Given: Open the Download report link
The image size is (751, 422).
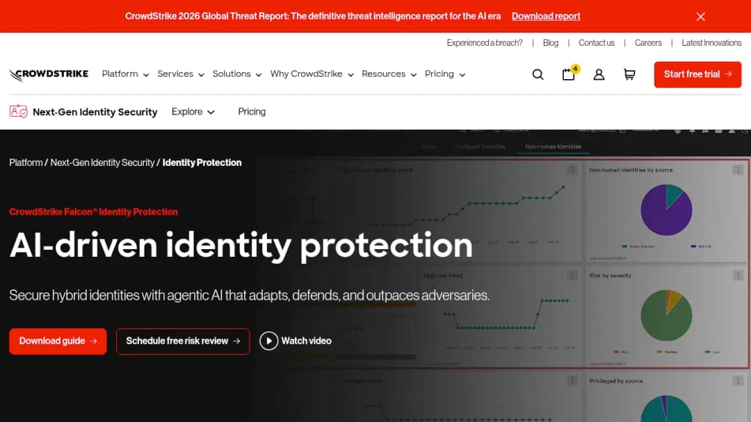Looking at the screenshot, I should 546,16.
